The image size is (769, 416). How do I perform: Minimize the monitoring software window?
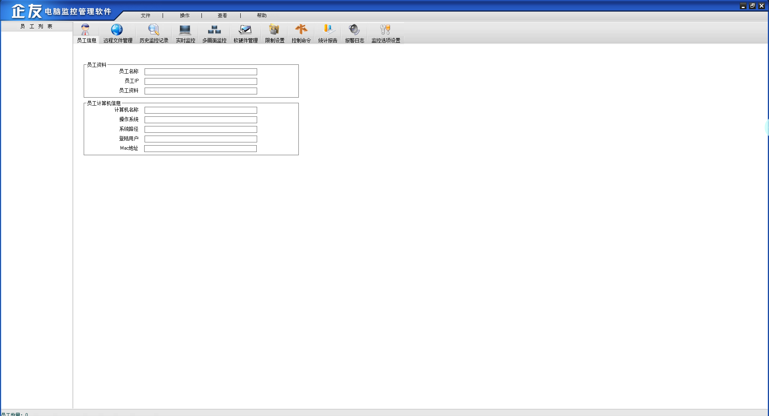coord(743,6)
